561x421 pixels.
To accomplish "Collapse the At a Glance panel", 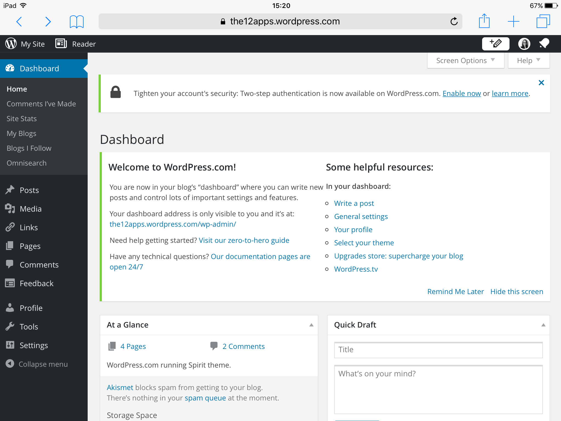I will click(x=311, y=324).
